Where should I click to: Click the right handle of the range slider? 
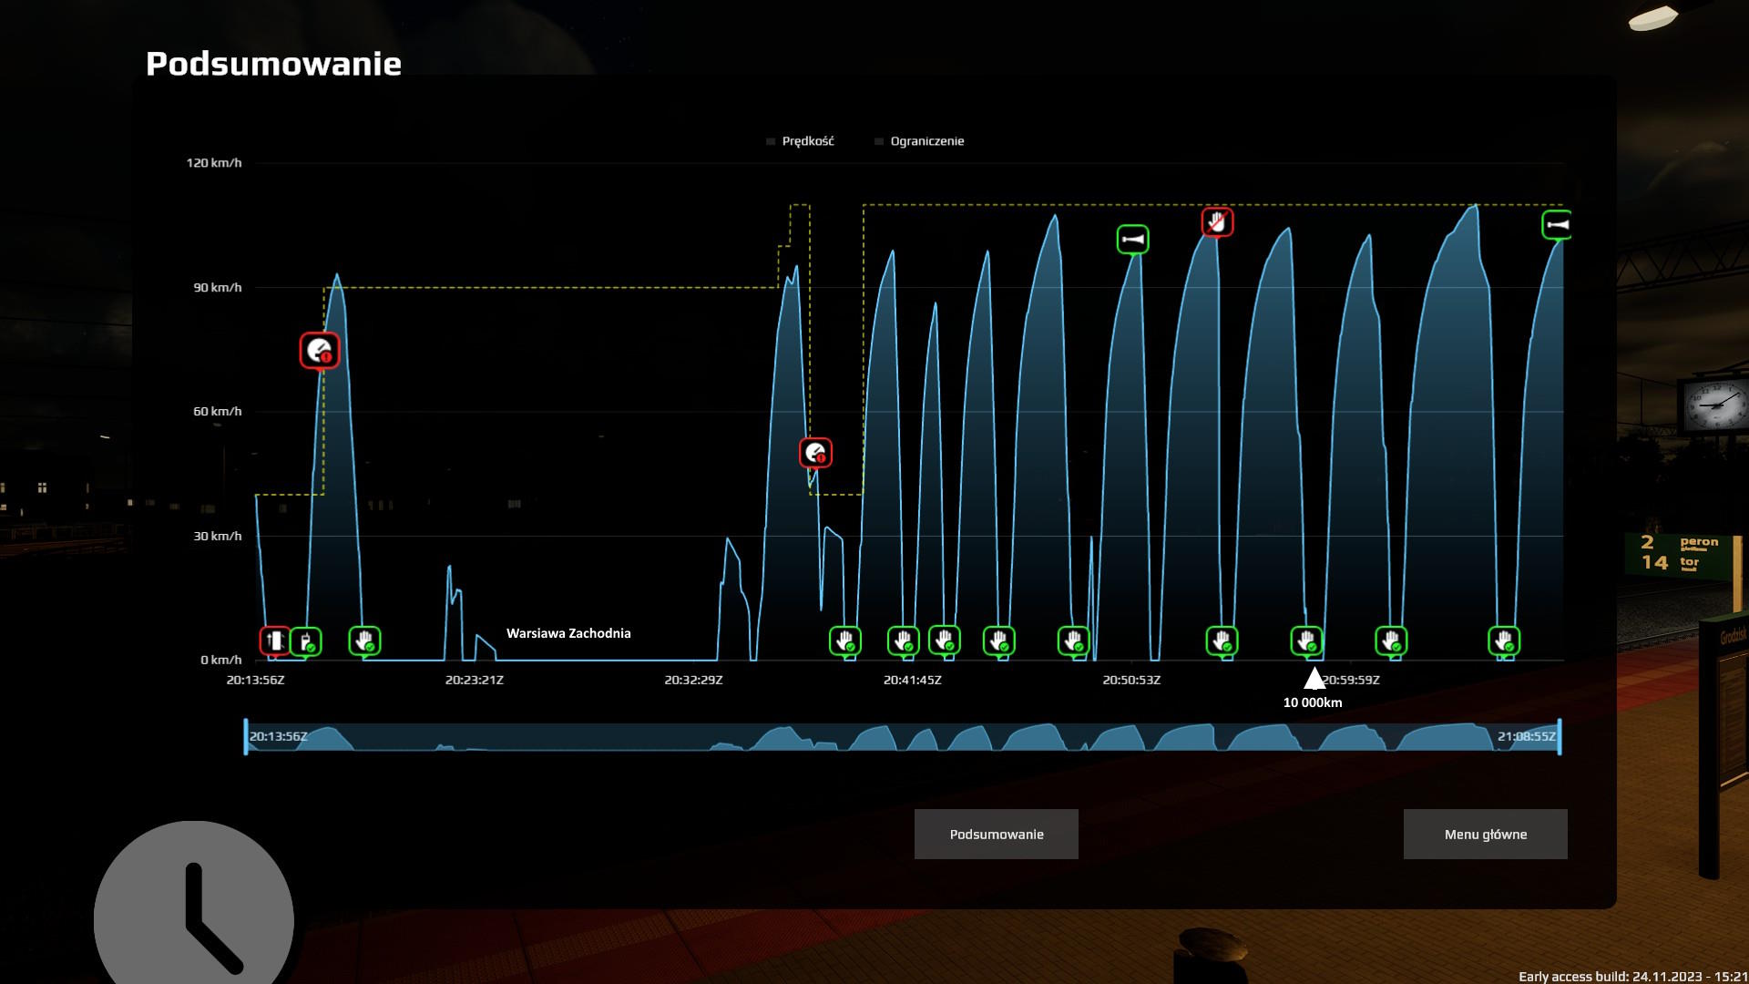[1560, 736]
